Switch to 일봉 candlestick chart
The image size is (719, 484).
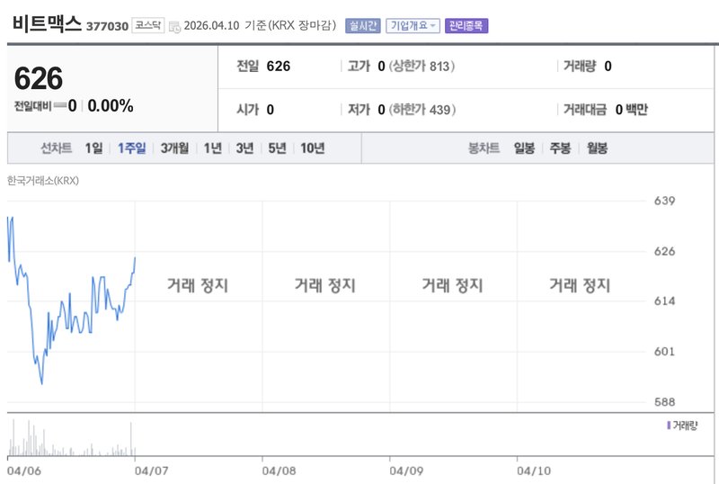click(x=524, y=148)
